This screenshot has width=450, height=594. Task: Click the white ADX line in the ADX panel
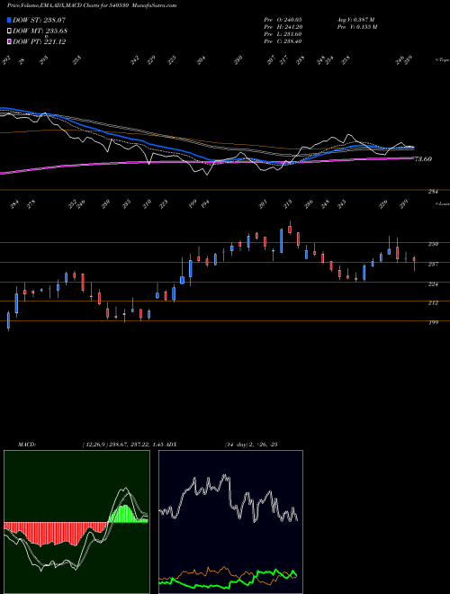click(228, 497)
